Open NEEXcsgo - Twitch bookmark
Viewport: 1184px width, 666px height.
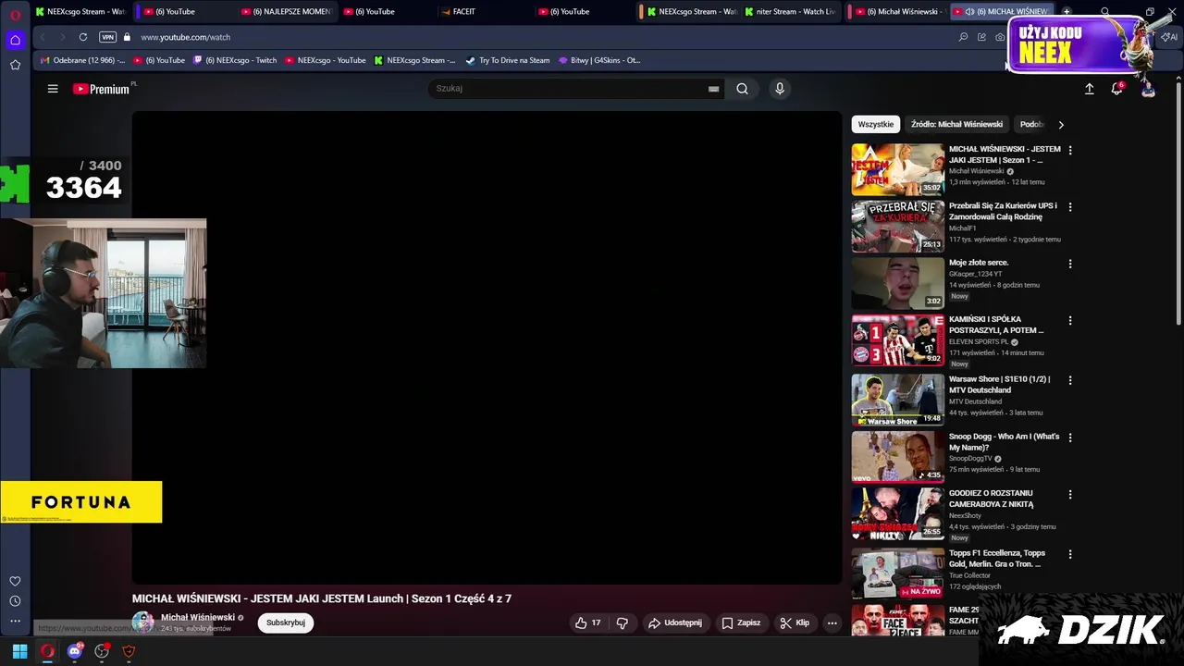(x=235, y=60)
